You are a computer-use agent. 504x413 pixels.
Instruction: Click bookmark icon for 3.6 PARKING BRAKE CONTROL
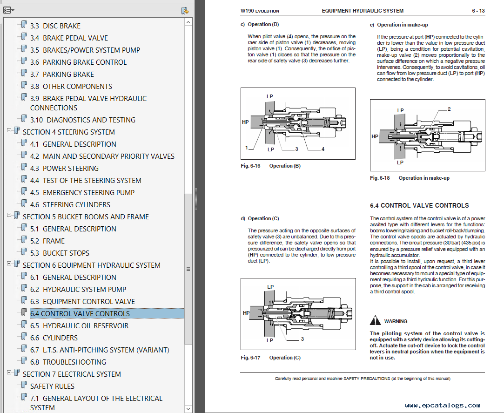(x=24, y=61)
